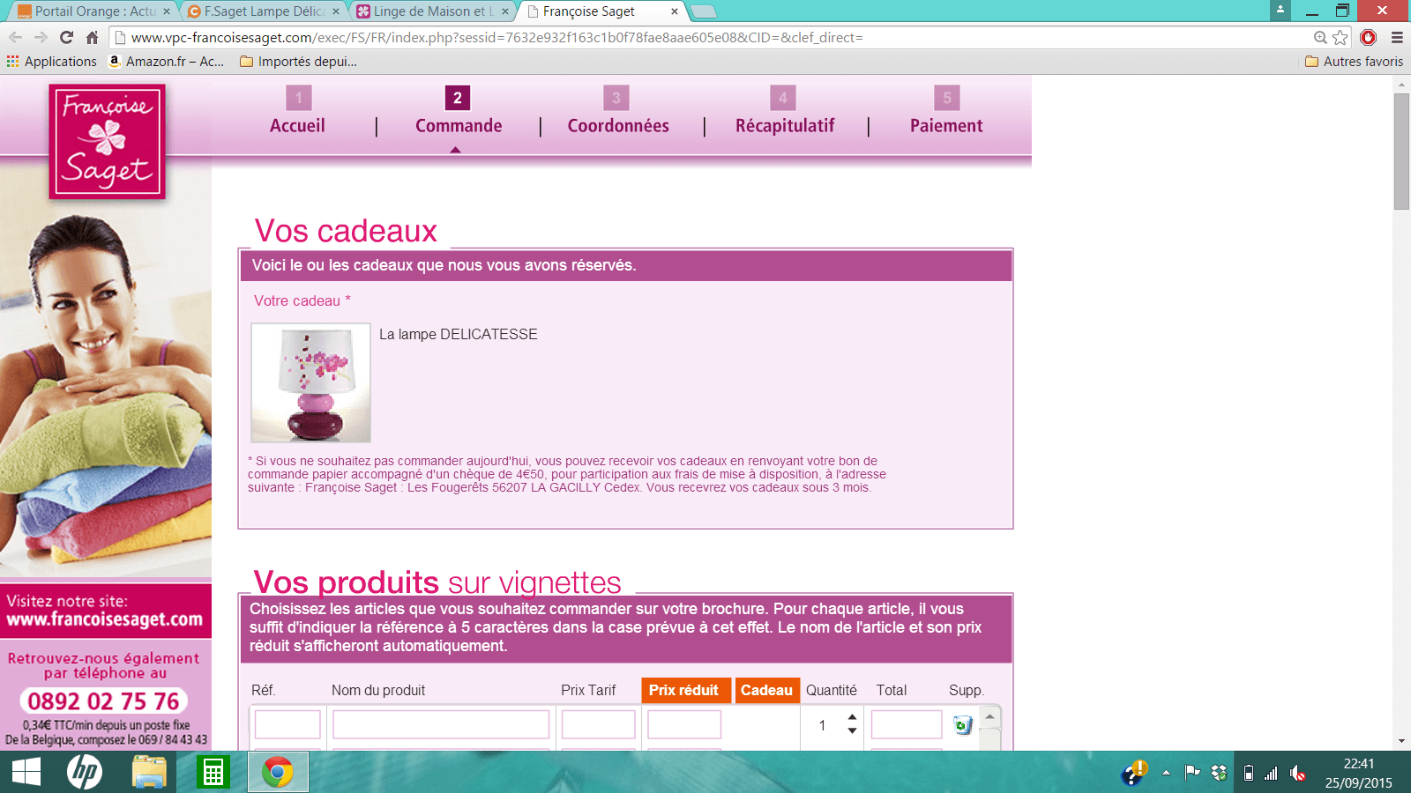Expand the Autres favoris bookmarks folder
Screen dimensions: 1411x793
tap(1354, 62)
